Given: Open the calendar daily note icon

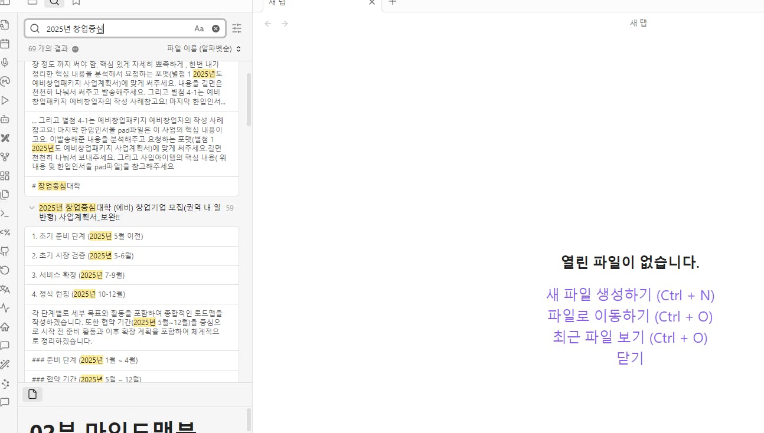Looking at the screenshot, I should pyautogui.click(x=6, y=44).
